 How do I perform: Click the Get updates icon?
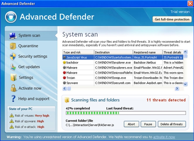13,67
